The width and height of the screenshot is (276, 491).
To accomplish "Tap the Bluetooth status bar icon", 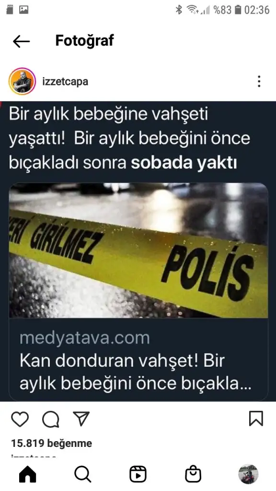I will click(x=179, y=10).
